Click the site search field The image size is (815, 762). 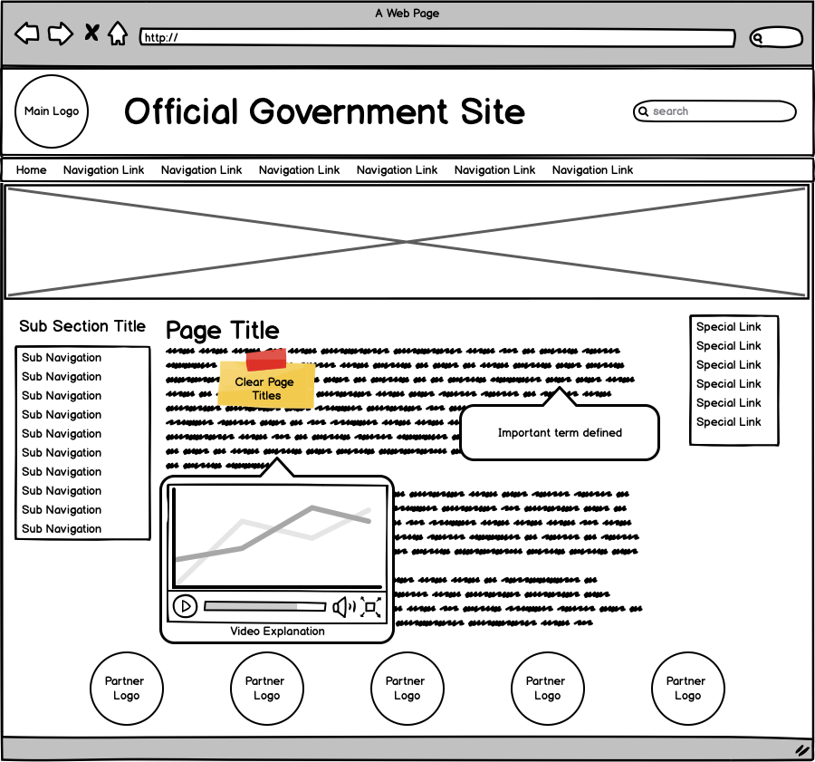715,111
